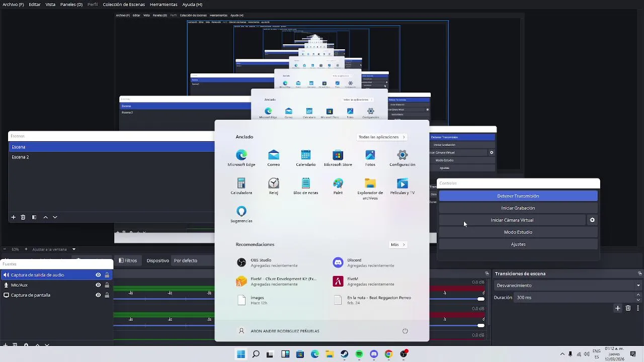Open Ayuda (H) menu in top menu bar
The height and width of the screenshot is (362, 644).
[x=192, y=5]
